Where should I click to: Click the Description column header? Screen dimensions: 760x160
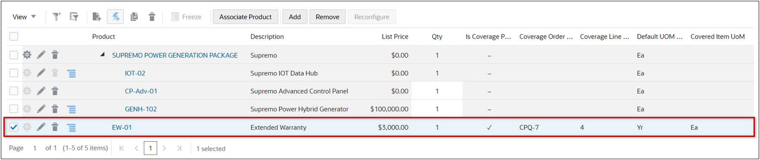[x=267, y=36]
